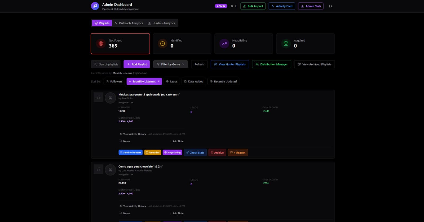Add Note to Músicas pra quem playlist

(176, 141)
